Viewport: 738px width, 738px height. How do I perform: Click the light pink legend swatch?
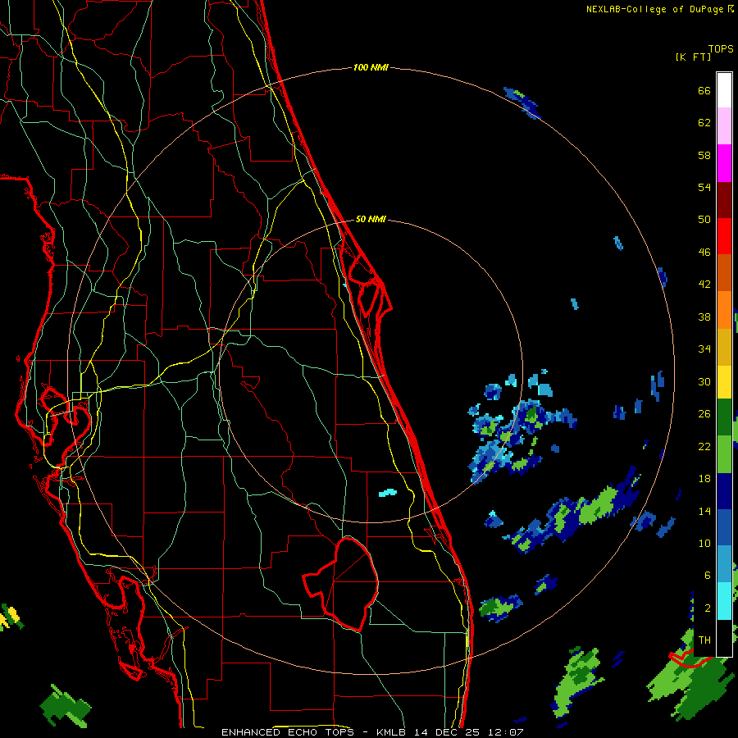pos(724,126)
